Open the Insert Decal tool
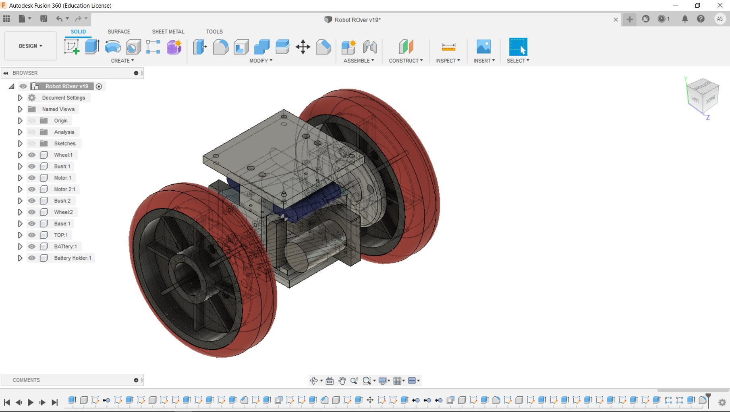730x412 pixels. tap(483, 47)
